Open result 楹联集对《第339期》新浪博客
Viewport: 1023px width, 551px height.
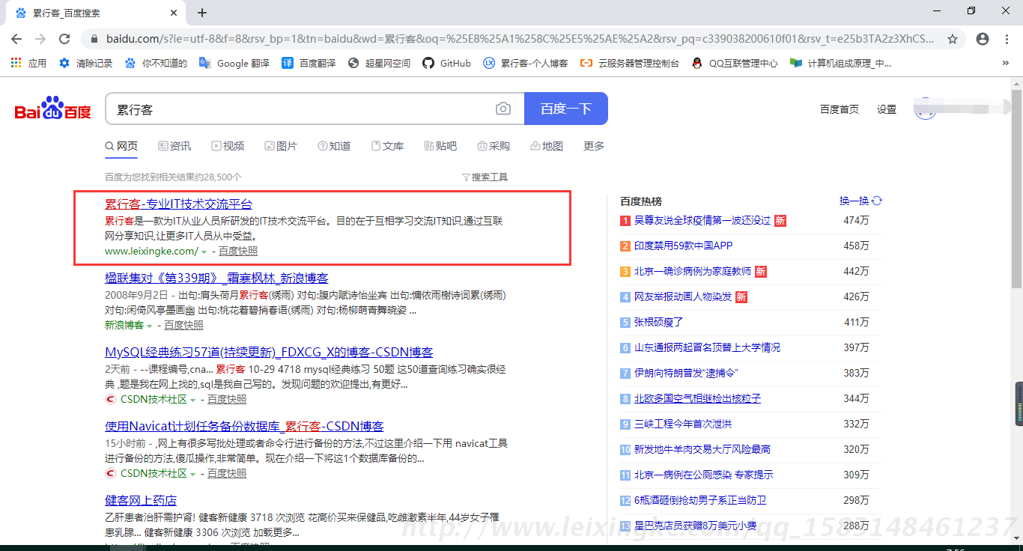tap(216, 278)
